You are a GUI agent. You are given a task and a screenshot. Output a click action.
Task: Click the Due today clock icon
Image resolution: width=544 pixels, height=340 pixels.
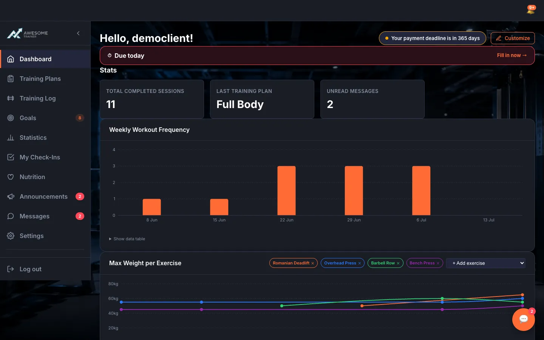(110, 56)
